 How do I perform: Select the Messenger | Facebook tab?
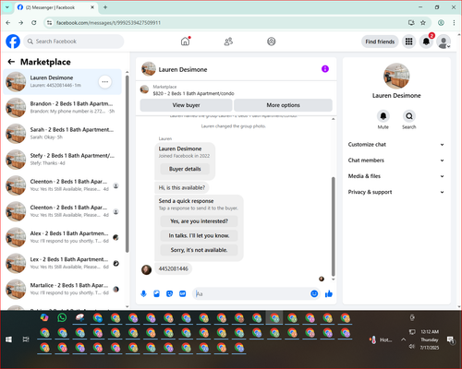[55, 7]
